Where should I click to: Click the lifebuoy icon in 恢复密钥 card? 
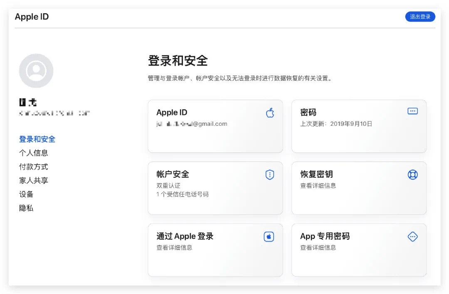pyautogui.click(x=412, y=174)
